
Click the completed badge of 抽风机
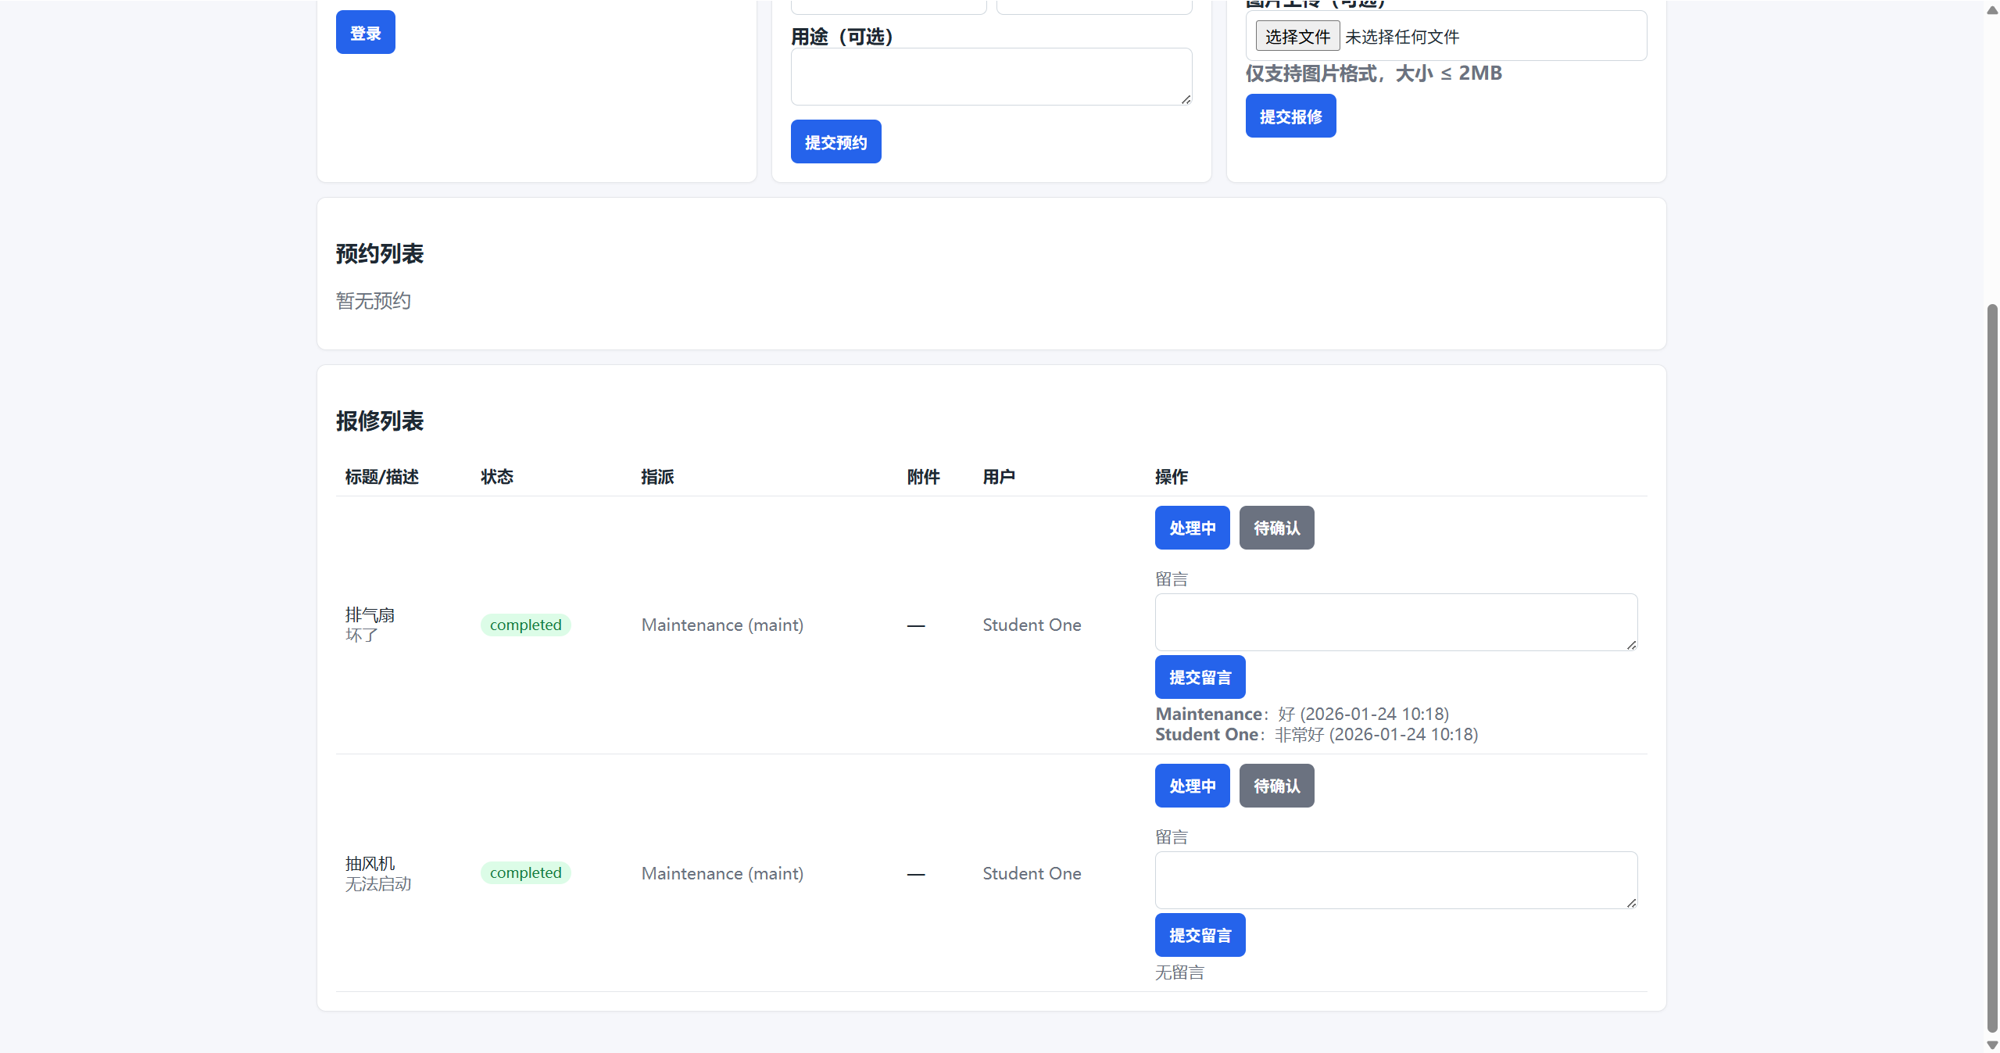525,872
